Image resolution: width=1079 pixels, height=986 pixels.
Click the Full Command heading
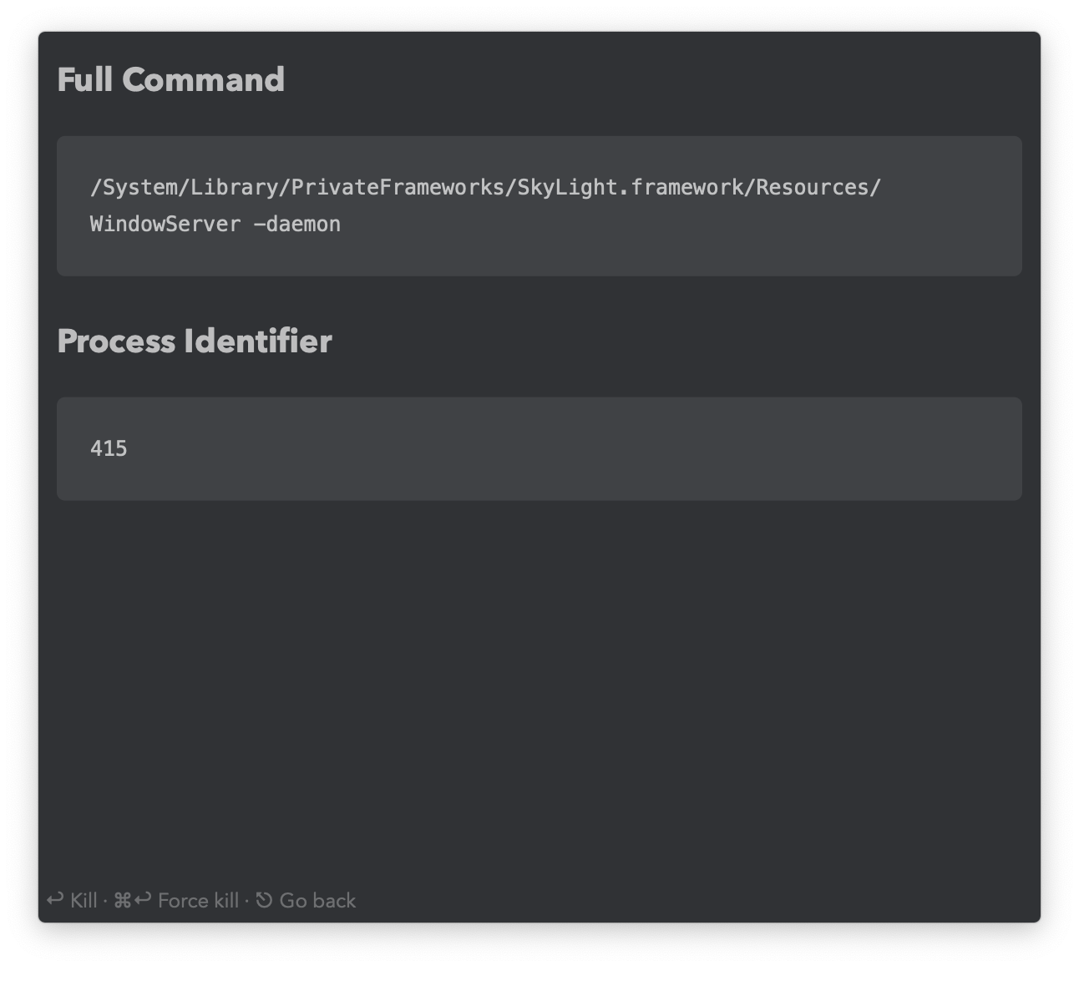[x=171, y=80]
